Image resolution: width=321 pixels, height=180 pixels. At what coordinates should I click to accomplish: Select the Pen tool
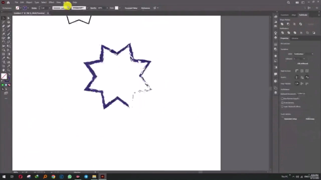pyautogui.click(x=4, y=26)
